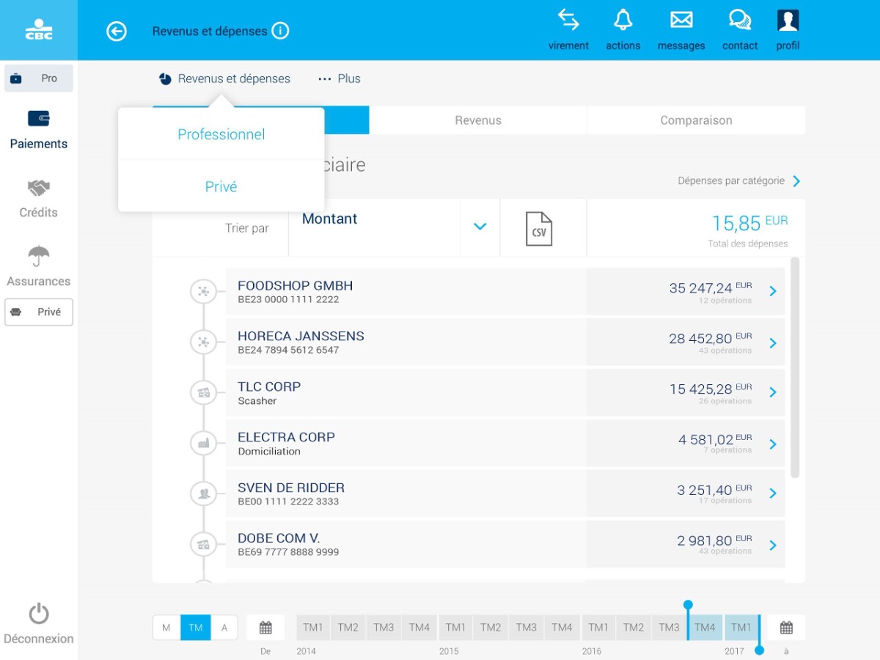Open the Plus more options menu
The width and height of the screenshot is (880, 660).
point(339,78)
